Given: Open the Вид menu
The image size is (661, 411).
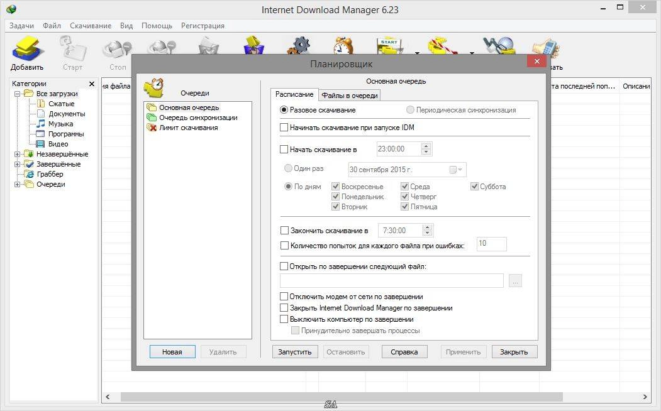Looking at the screenshot, I should pyautogui.click(x=126, y=26).
